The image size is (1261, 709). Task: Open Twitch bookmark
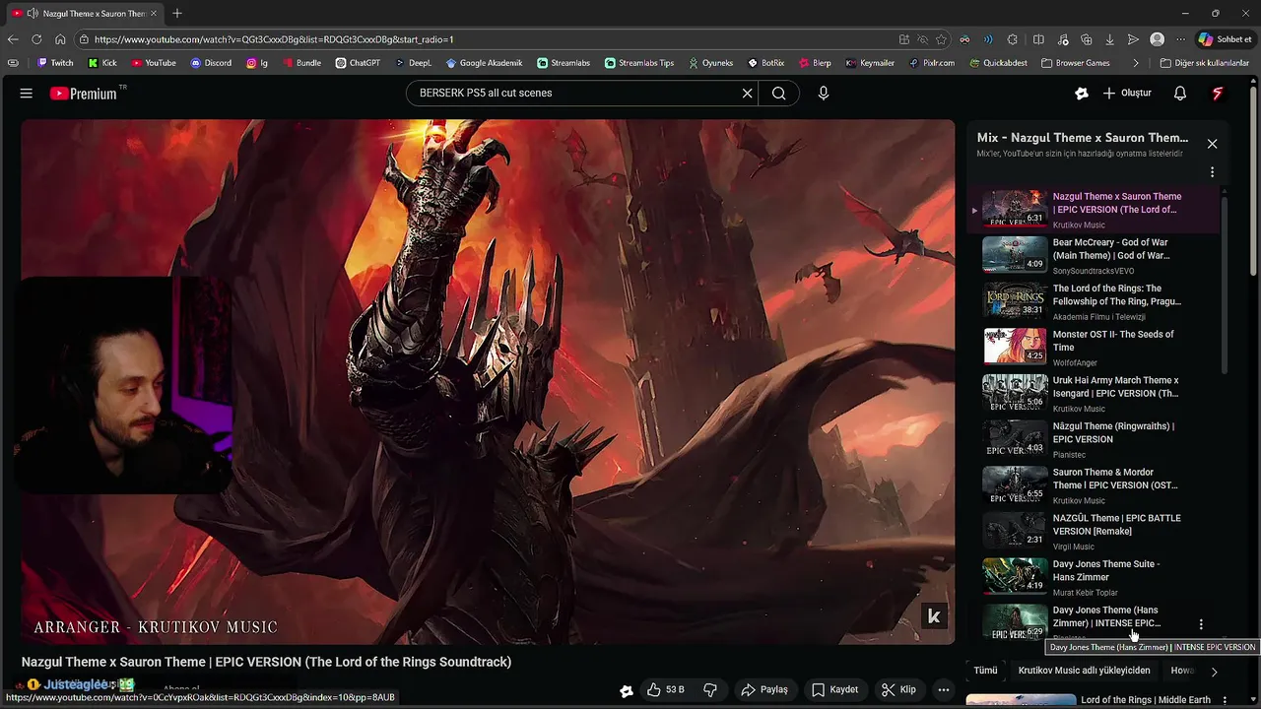click(x=55, y=63)
